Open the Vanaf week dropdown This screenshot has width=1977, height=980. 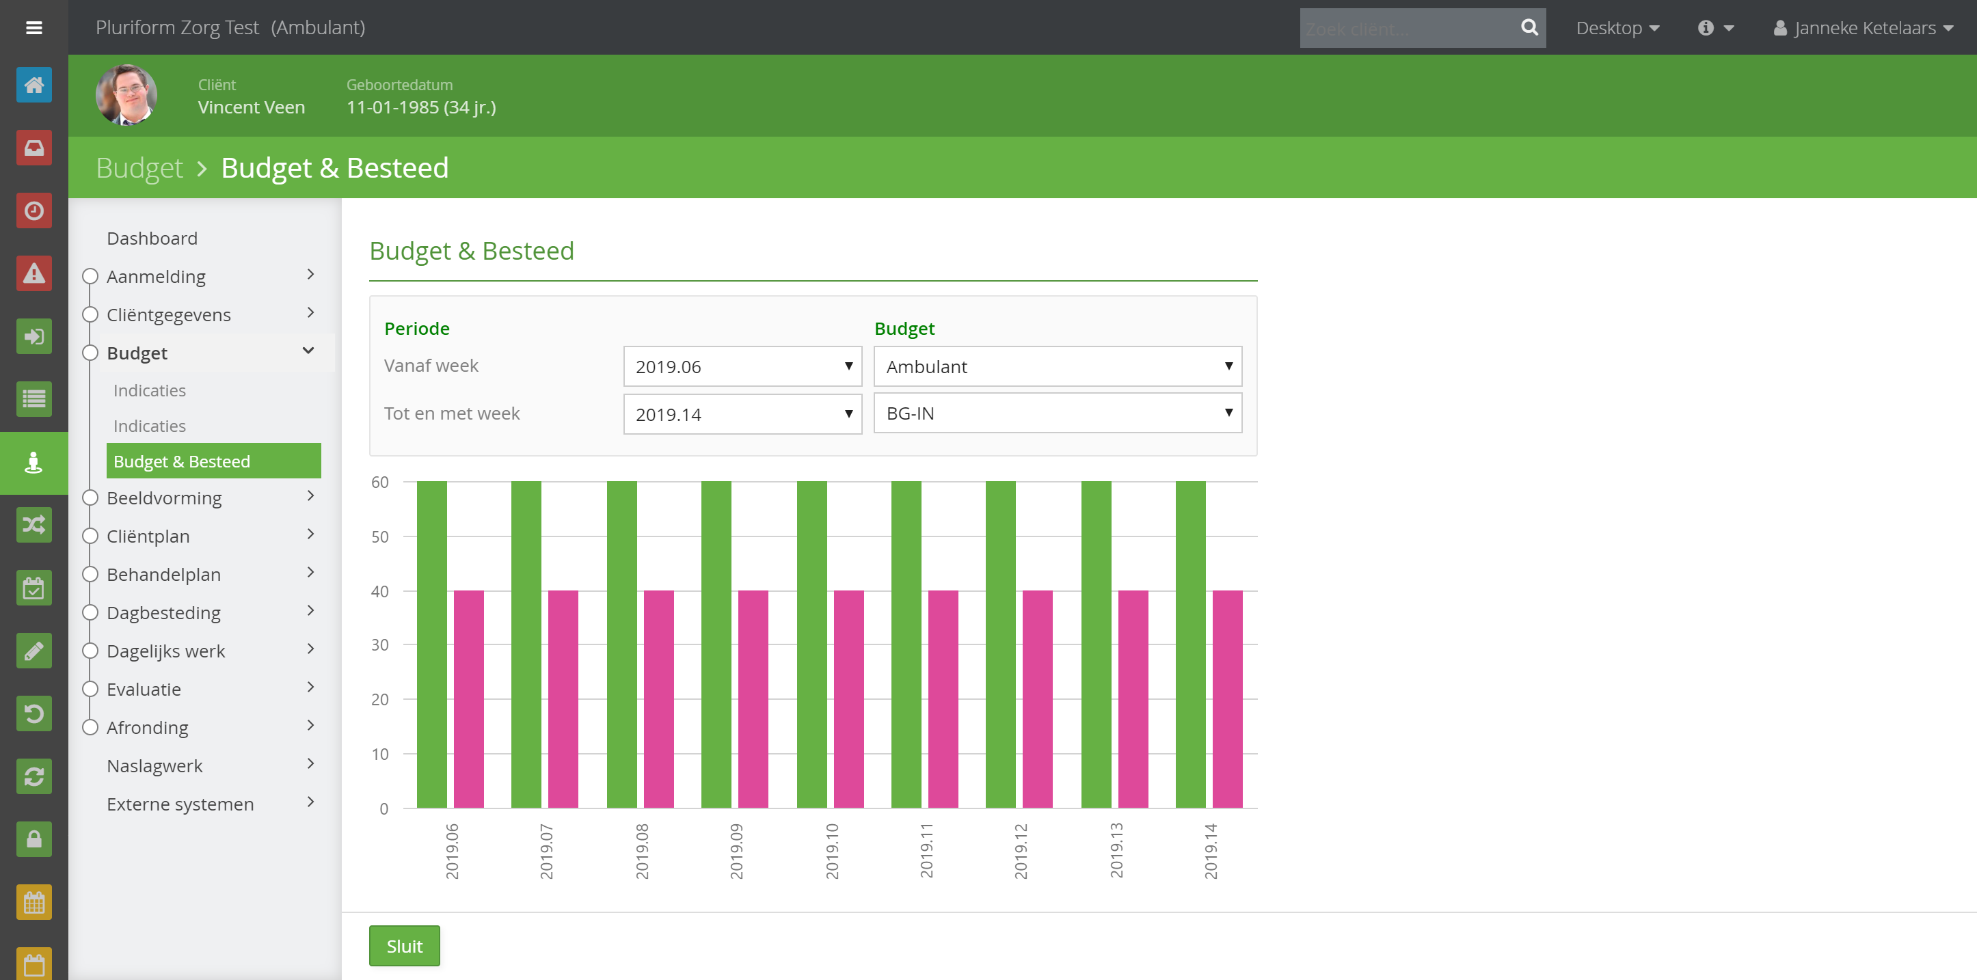coord(742,366)
